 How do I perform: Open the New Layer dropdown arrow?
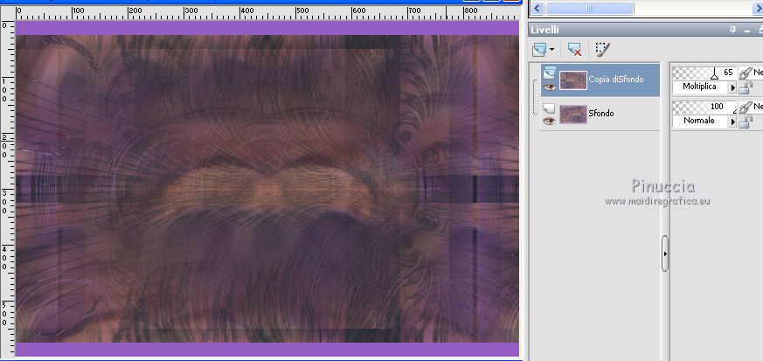tap(551, 50)
